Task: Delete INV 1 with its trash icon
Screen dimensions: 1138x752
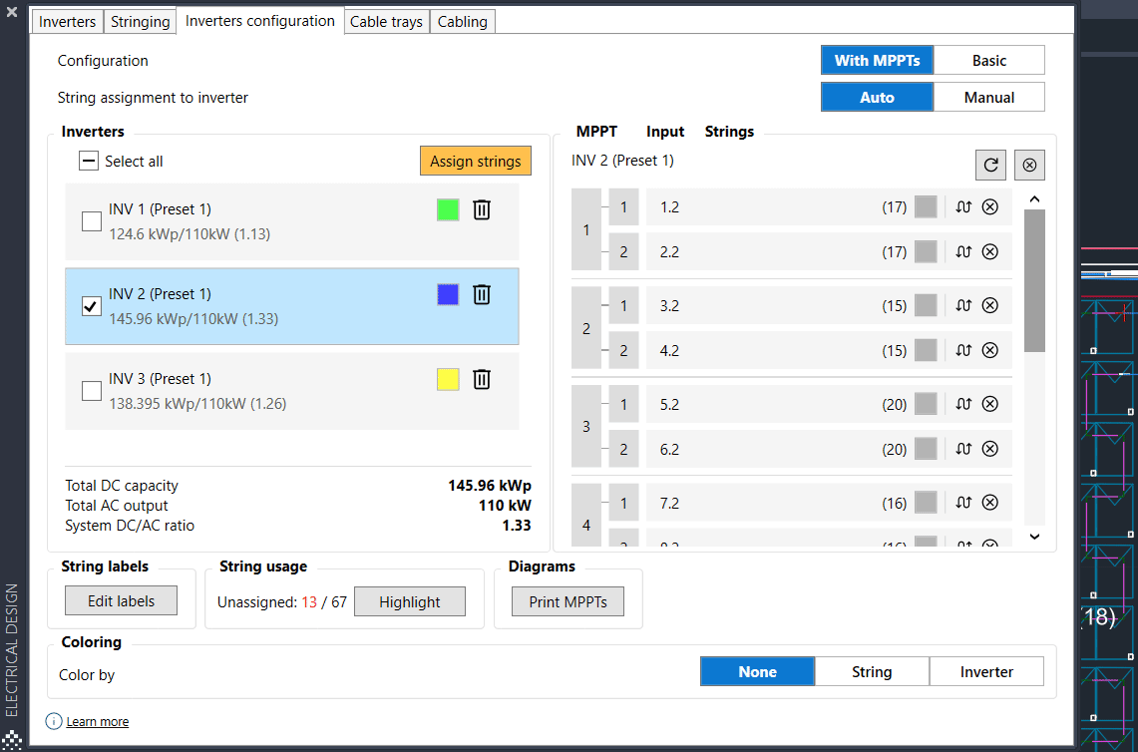Action: (482, 209)
